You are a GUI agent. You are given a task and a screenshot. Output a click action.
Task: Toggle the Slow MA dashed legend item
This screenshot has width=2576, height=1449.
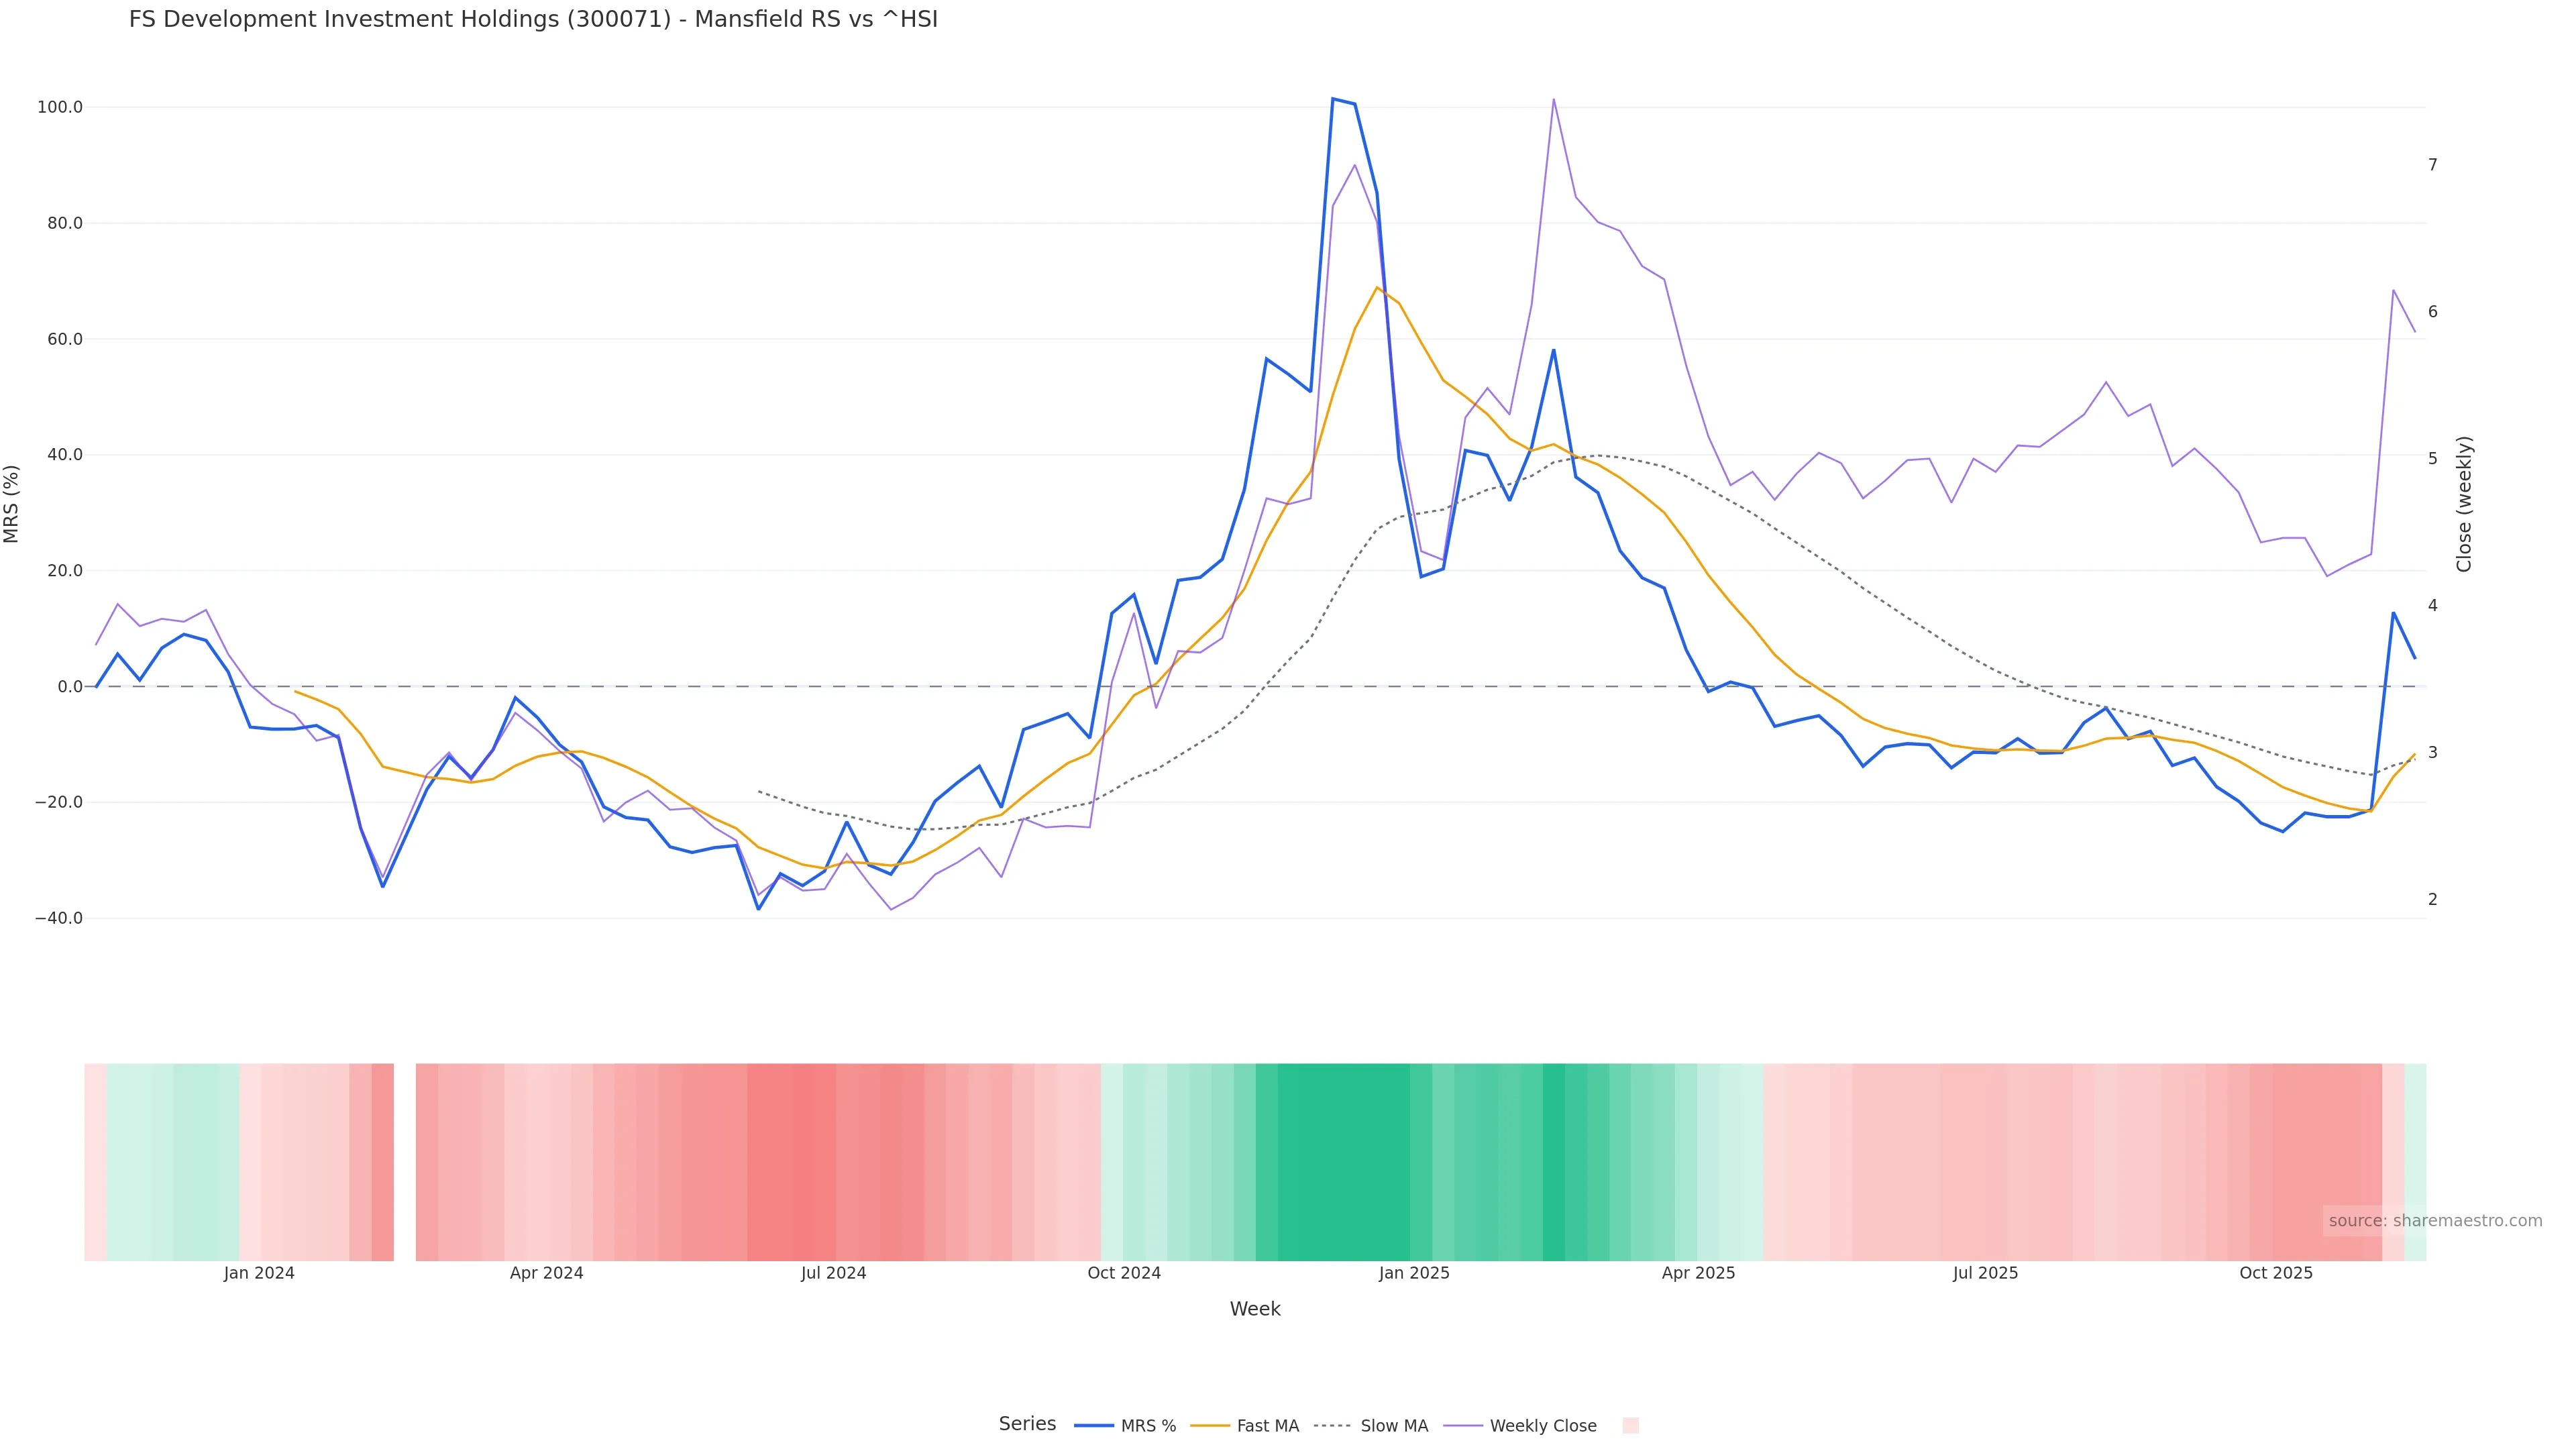pos(1394,1426)
